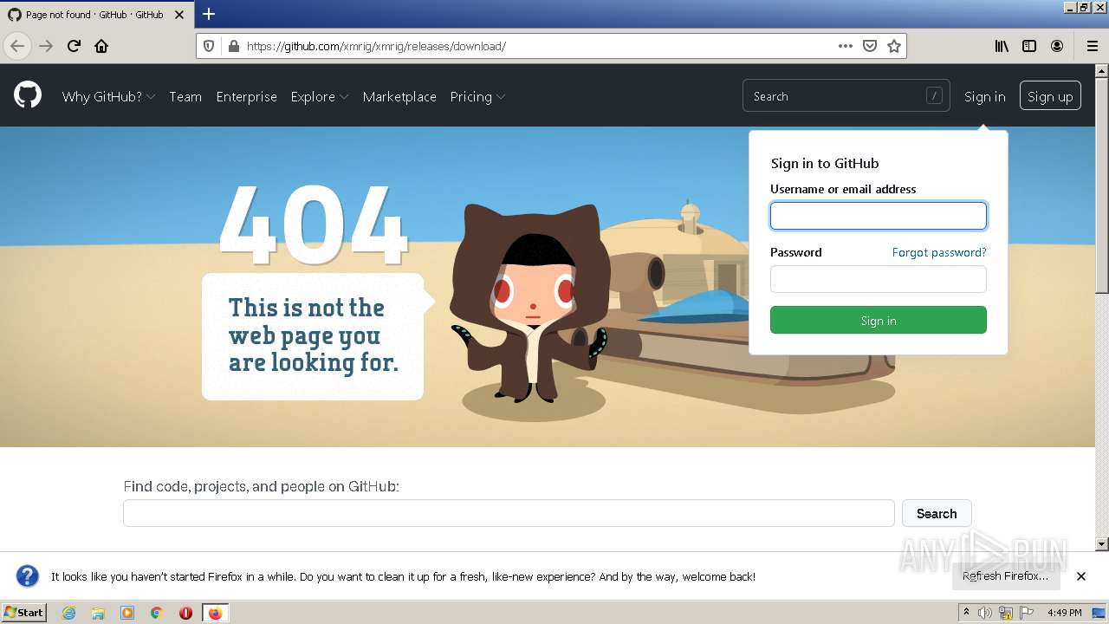The height and width of the screenshot is (624, 1109).
Task: Open Chrome from the taskbar
Action: coord(157,613)
